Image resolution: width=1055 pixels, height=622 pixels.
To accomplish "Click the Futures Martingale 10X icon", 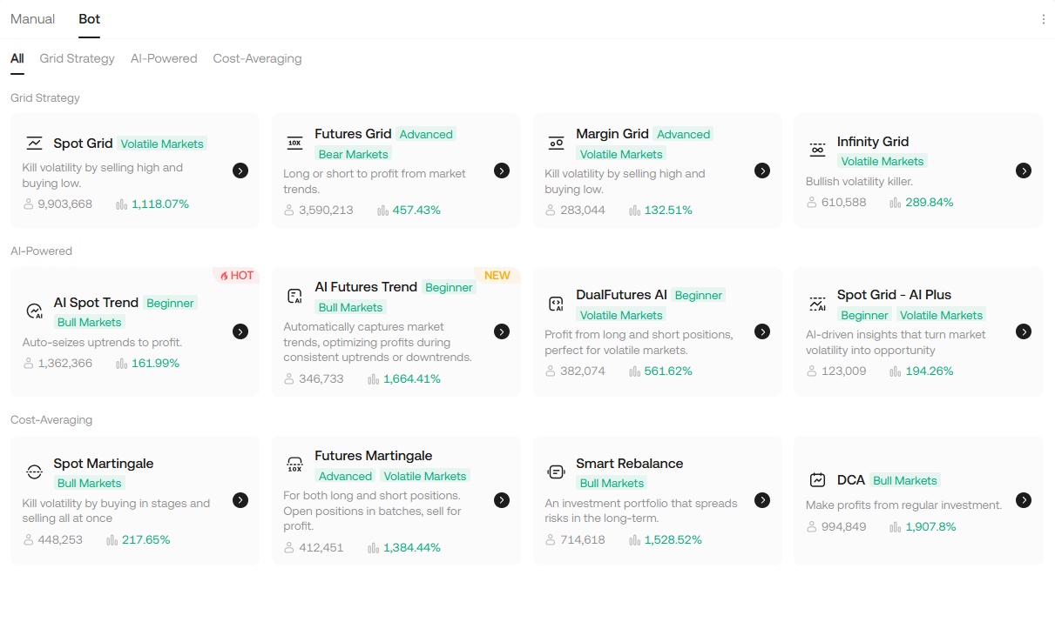I will click(294, 465).
